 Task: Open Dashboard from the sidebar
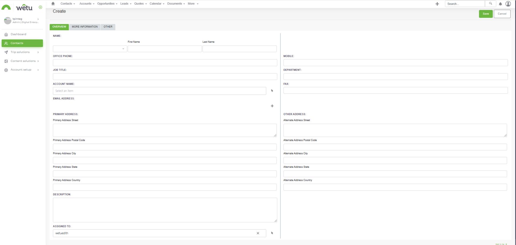click(18, 34)
